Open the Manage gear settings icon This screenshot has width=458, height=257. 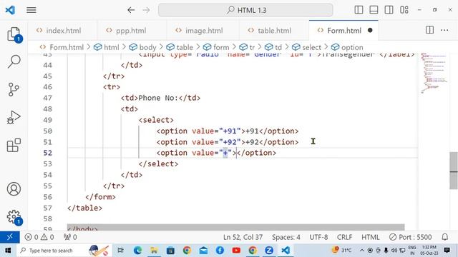[x=14, y=217]
